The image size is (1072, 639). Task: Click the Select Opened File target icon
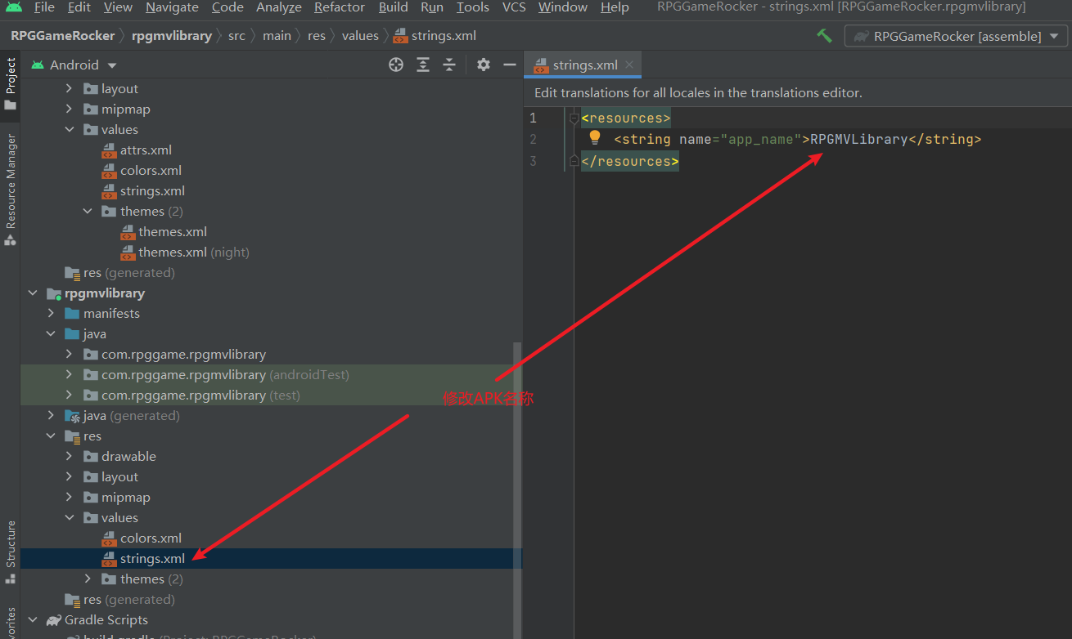pyautogui.click(x=396, y=65)
